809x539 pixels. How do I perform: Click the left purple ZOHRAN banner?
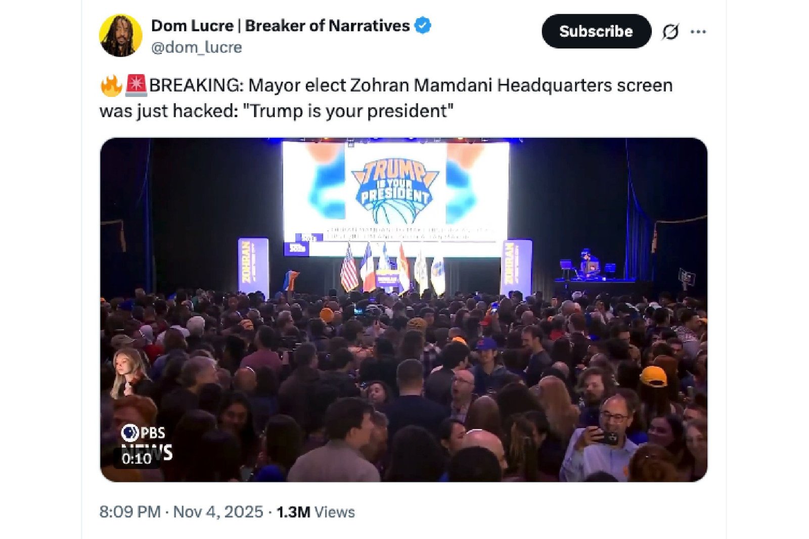tap(253, 268)
